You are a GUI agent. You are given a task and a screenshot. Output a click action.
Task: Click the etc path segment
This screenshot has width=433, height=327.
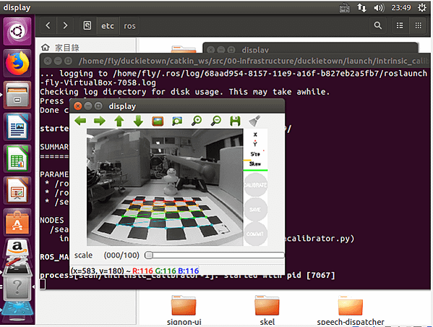[108, 26]
